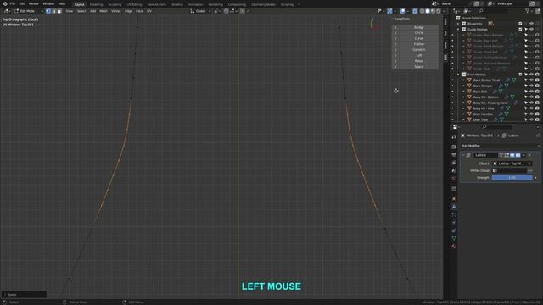Open the Physics properties tab
Screen dimensions: 543x305
tap(454, 223)
